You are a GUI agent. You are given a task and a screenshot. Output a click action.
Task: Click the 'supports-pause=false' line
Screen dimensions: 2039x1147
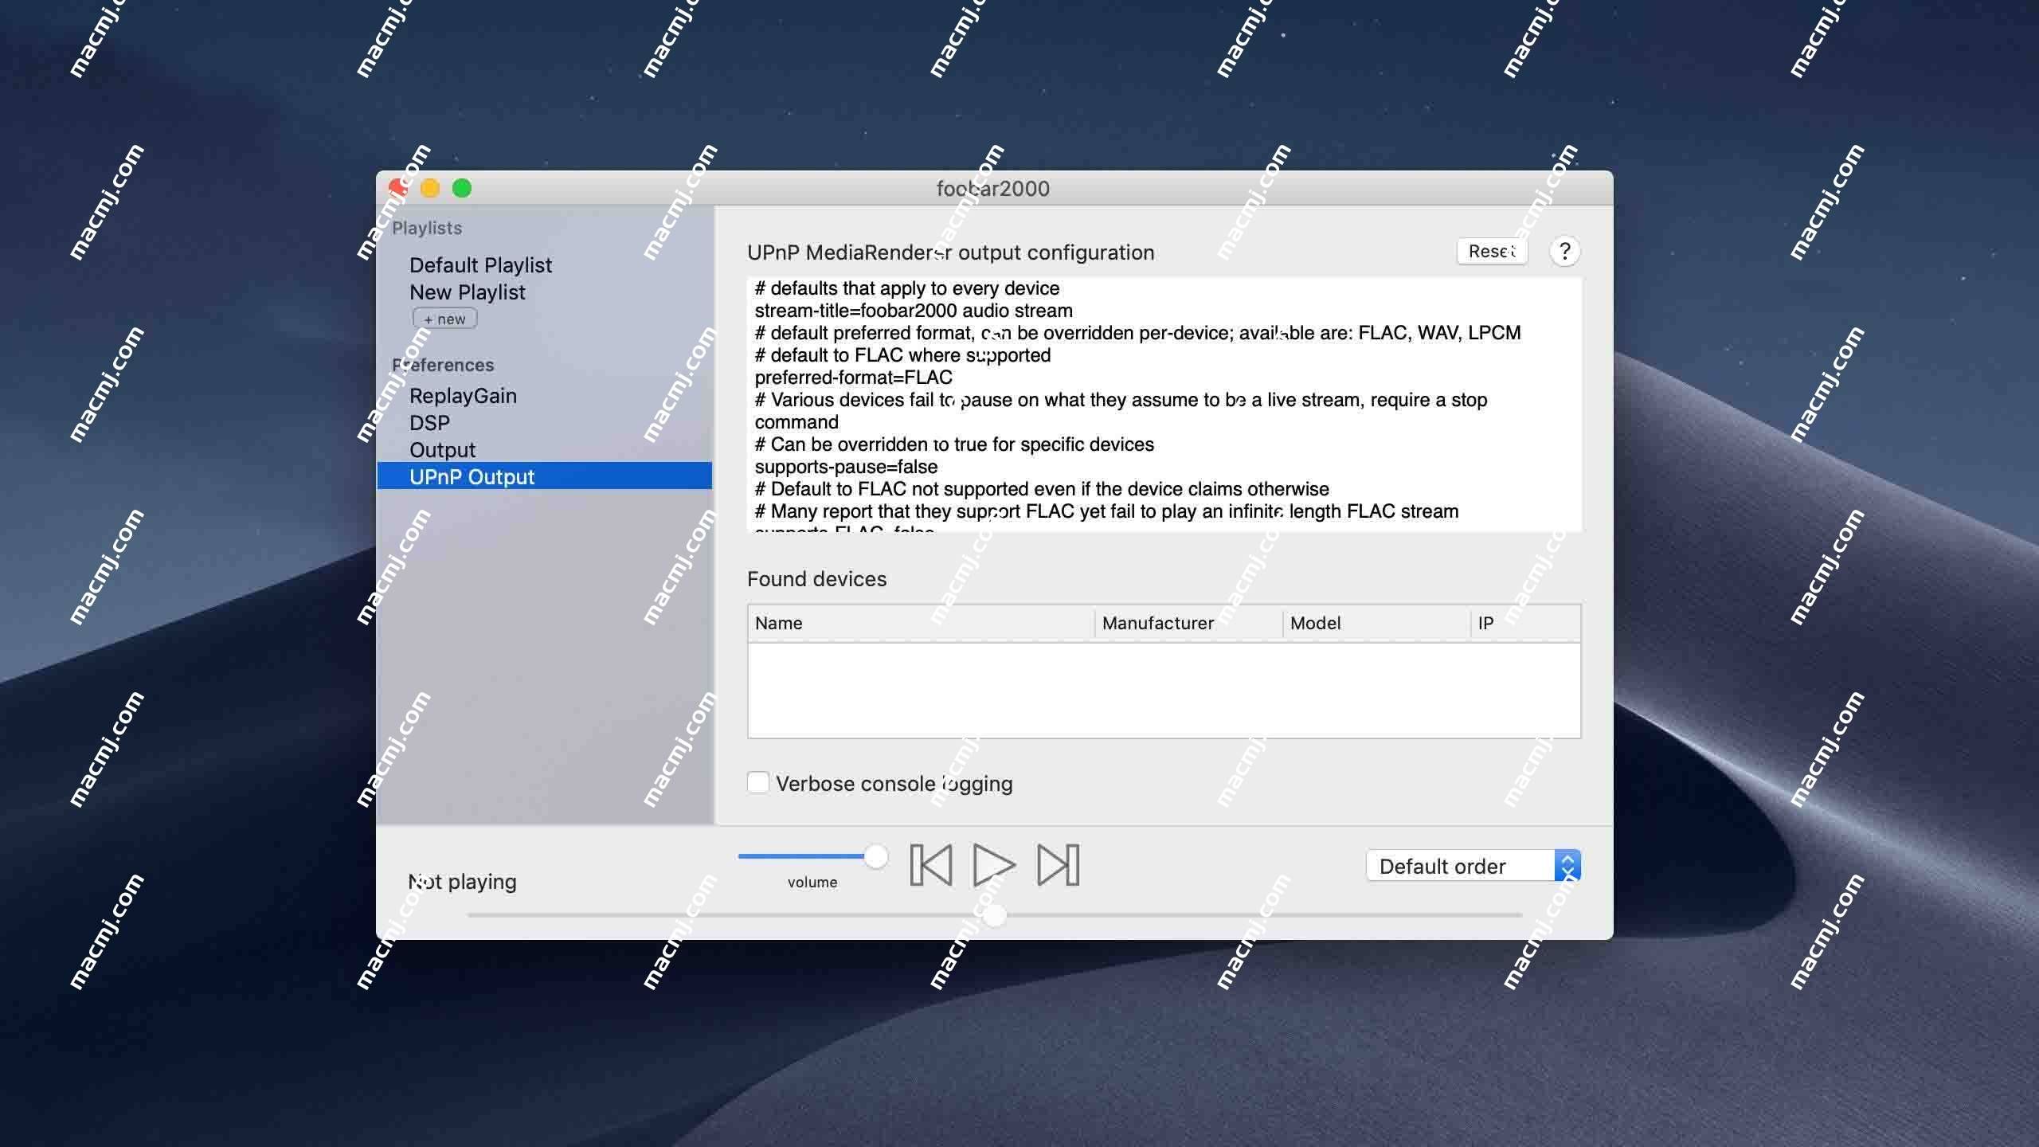coord(846,467)
